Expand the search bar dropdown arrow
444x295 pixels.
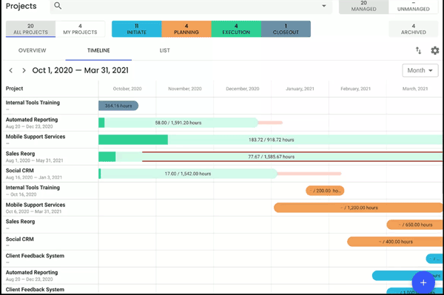click(324, 6)
